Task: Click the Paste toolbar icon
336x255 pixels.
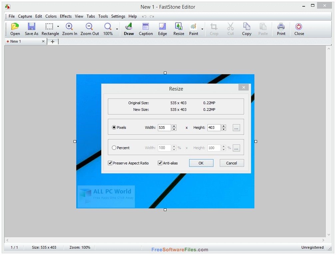Action: pos(263,26)
